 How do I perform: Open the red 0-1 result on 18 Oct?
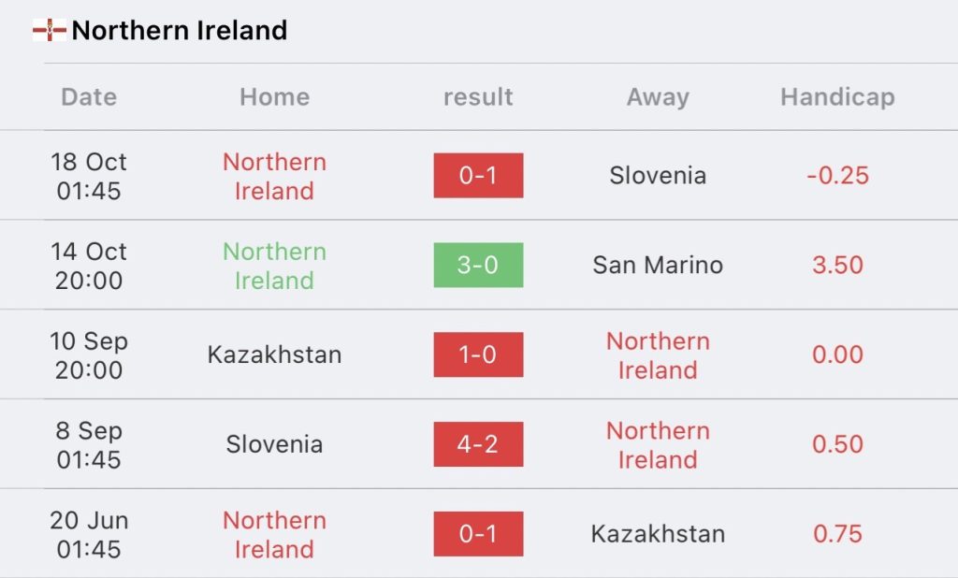(478, 175)
